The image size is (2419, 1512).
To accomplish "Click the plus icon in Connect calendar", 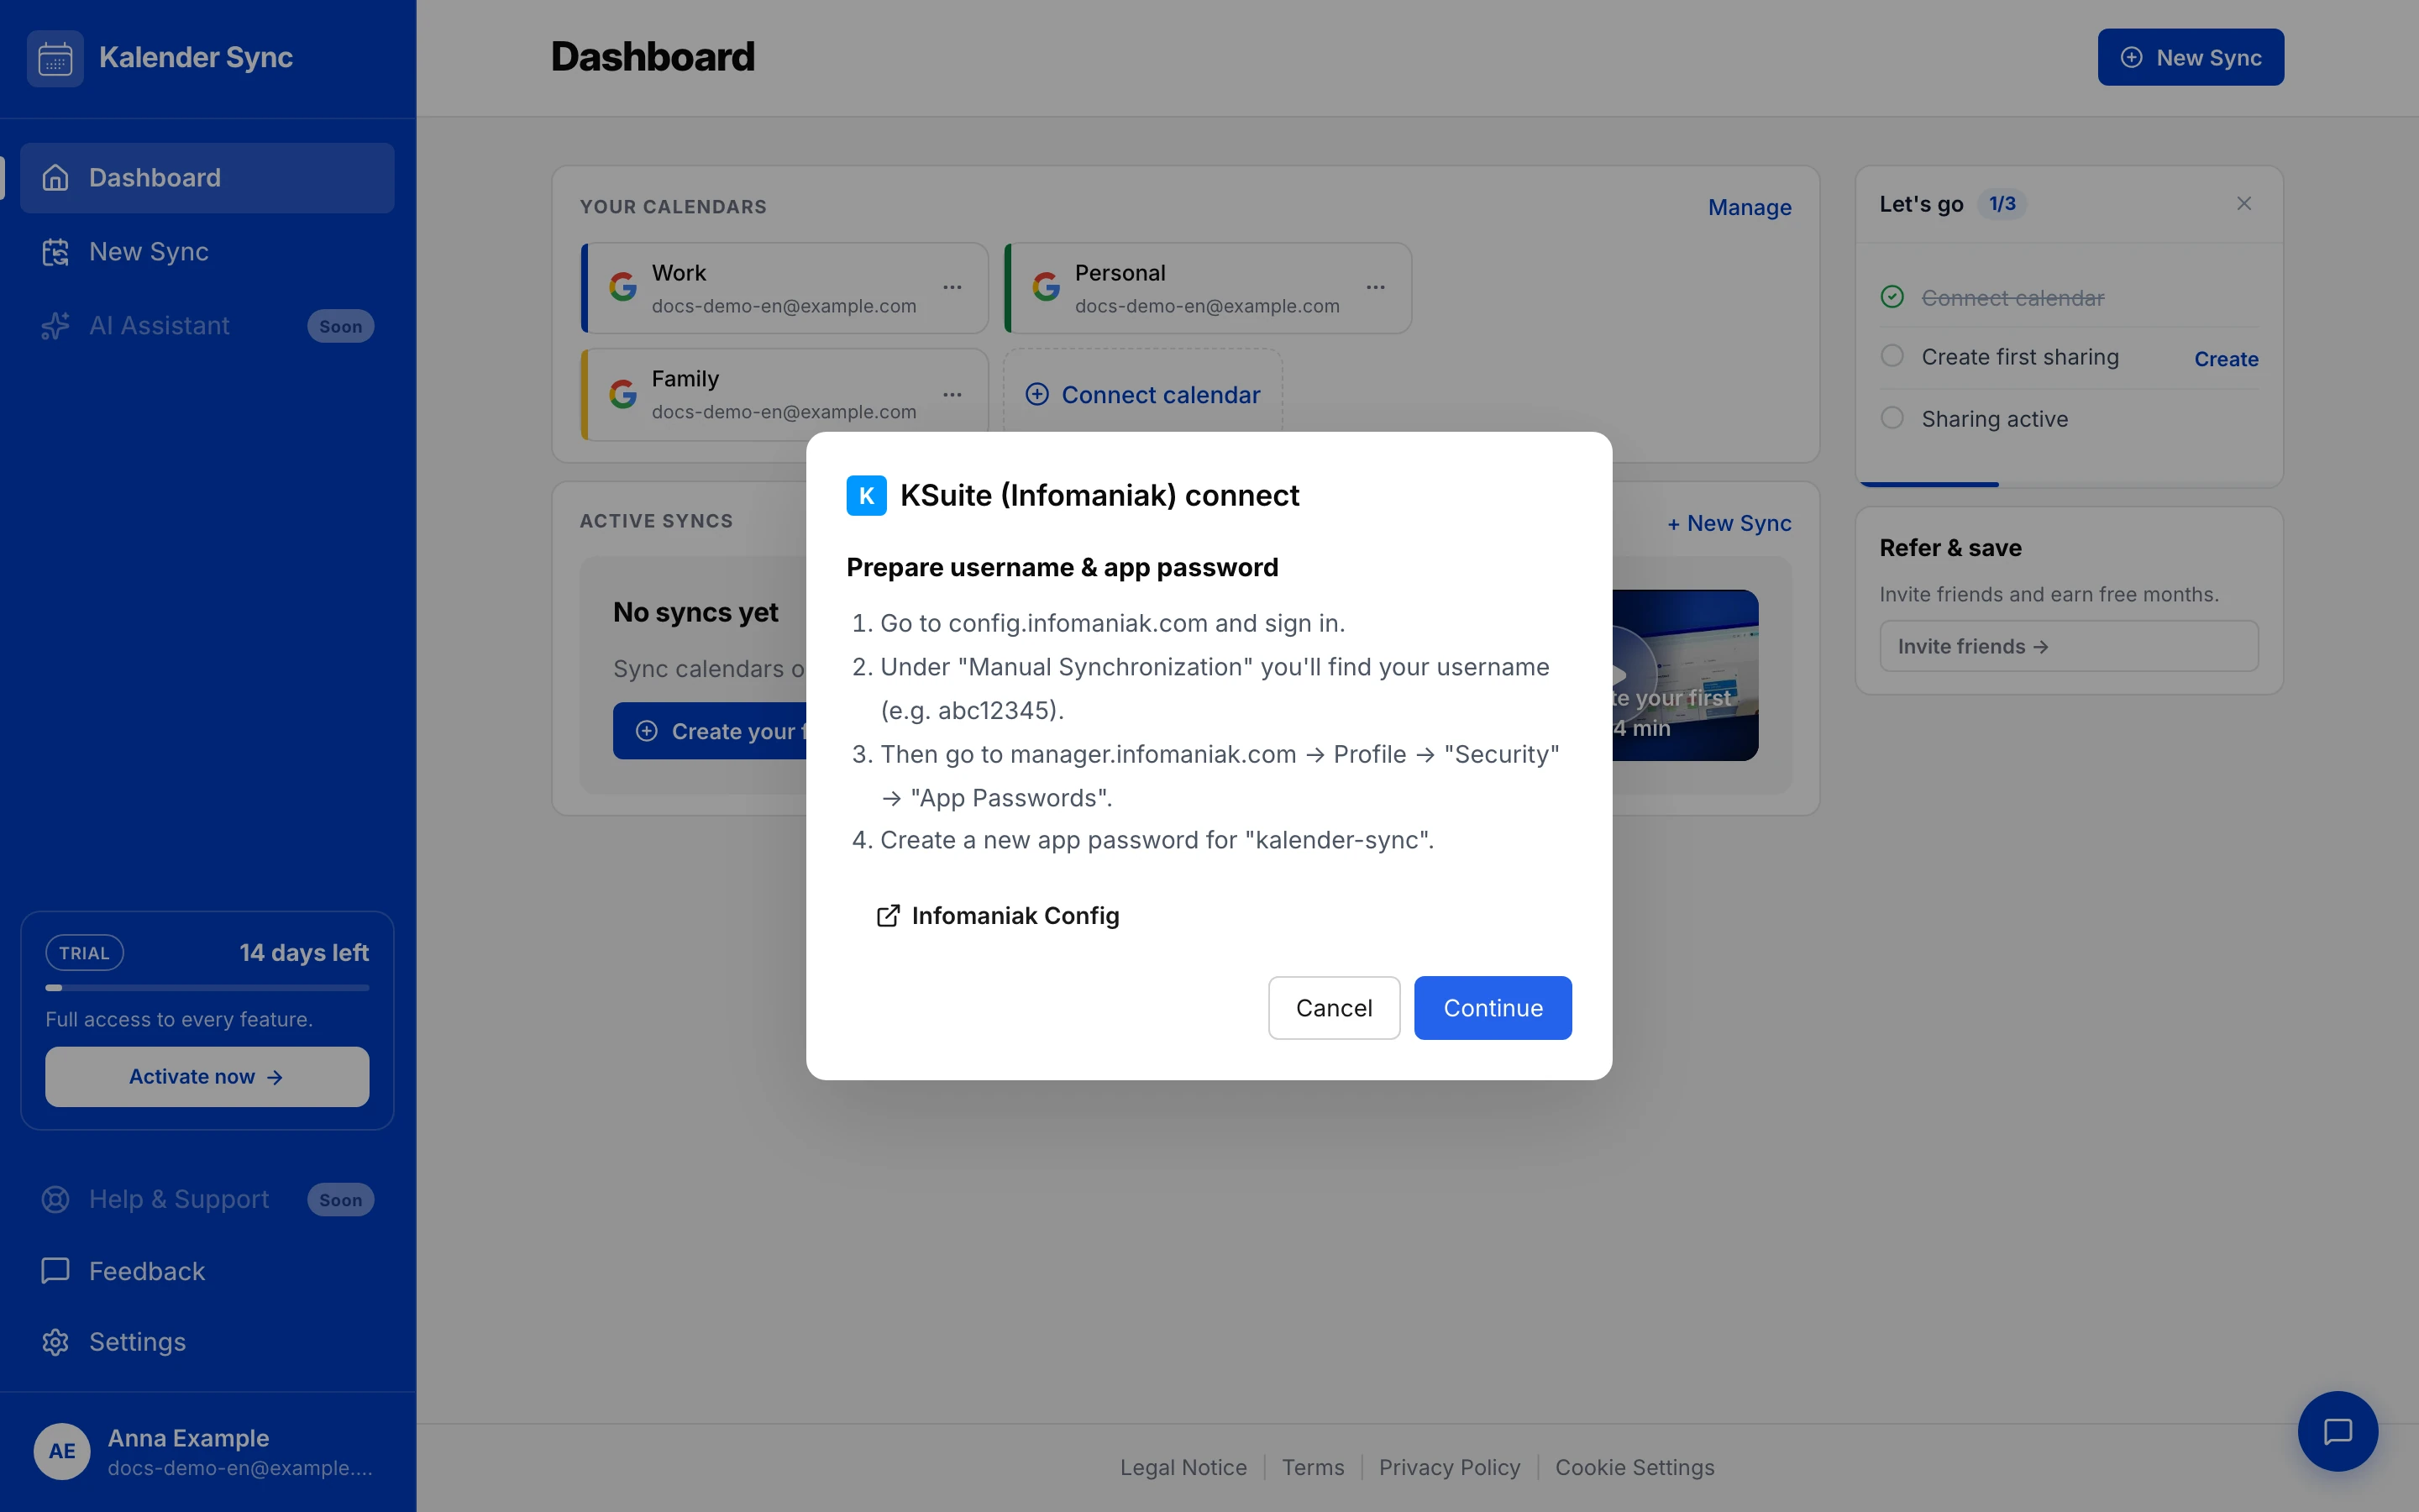I will click(x=1037, y=394).
